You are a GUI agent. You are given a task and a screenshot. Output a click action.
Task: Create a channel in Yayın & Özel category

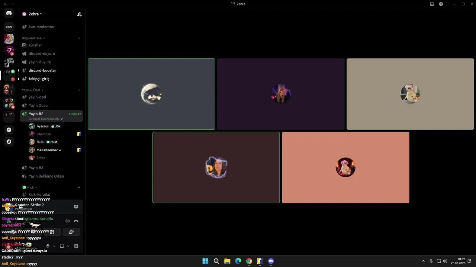click(x=79, y=90)
